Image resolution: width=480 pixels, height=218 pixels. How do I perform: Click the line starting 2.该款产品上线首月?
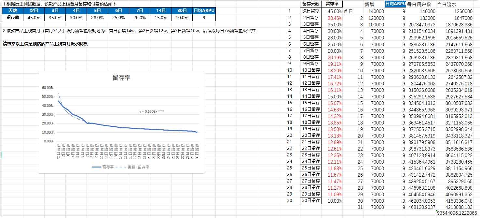coord(129,31)
